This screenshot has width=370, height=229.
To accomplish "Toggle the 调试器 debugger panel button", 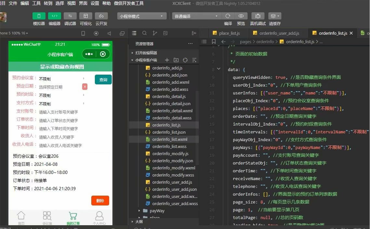I will pos(70,16).
